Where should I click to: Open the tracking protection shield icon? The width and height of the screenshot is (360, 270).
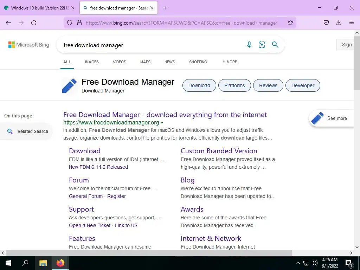70,23
